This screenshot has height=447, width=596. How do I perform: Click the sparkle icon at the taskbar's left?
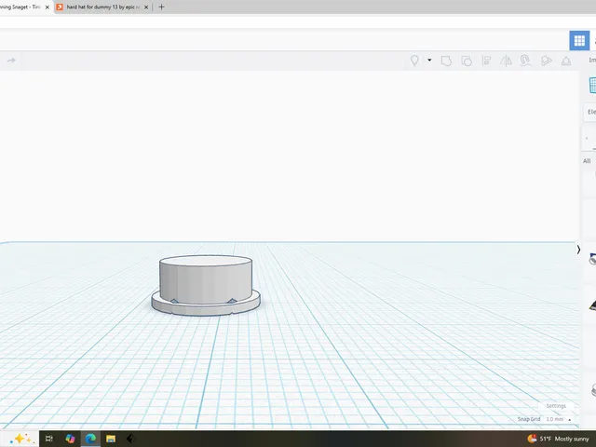[21, 439]
